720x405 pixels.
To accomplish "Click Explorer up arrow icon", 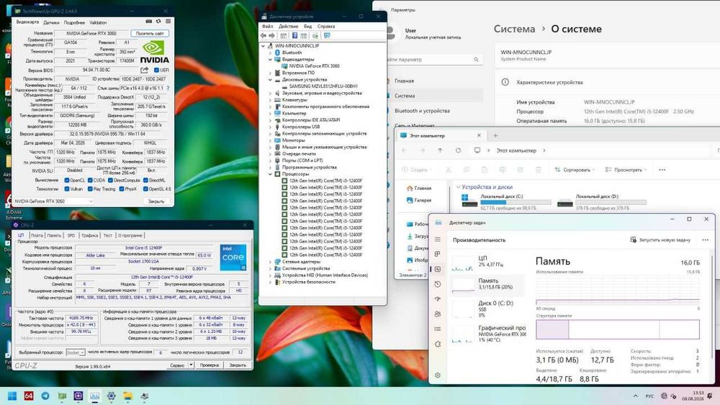I will 440,150.
